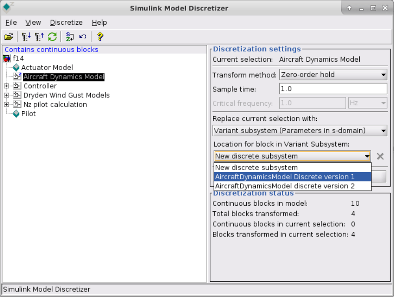Click the Aircraft Dynamics Model subsystem icon
394x297 pixels.
coord(17,76)
